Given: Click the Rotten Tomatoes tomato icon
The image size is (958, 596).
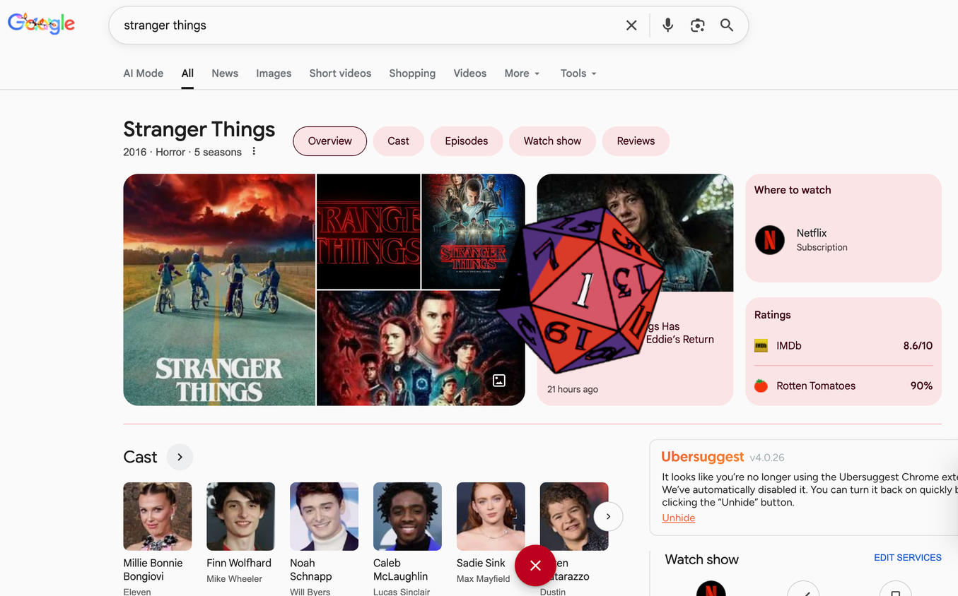Looking at the screenshot, I should tap(761, 386).
